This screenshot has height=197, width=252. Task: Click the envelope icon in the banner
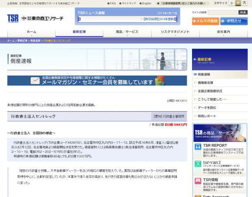coord(35,81)
